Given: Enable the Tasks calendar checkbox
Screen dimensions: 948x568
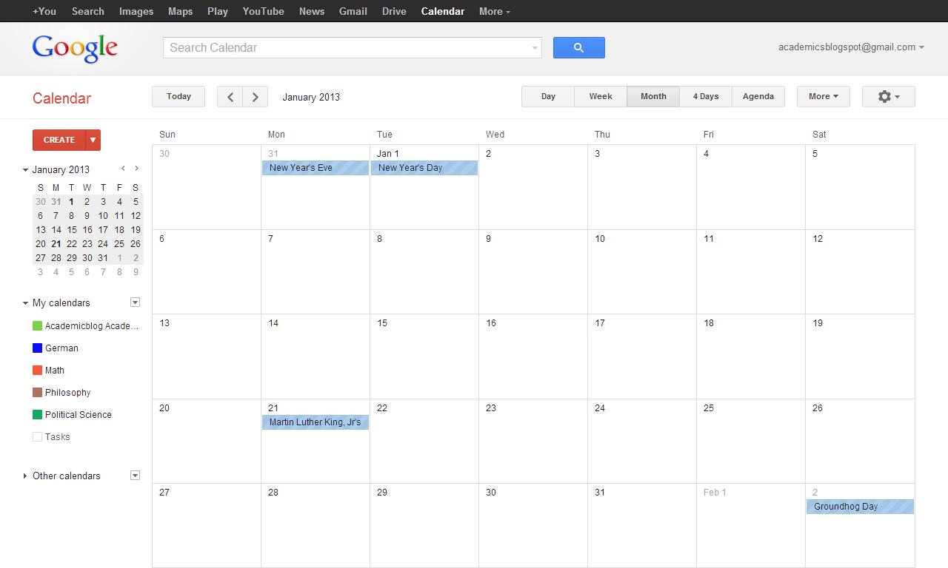Looking at the screenshot, I should pyautogui.click(x=37, y=436).
